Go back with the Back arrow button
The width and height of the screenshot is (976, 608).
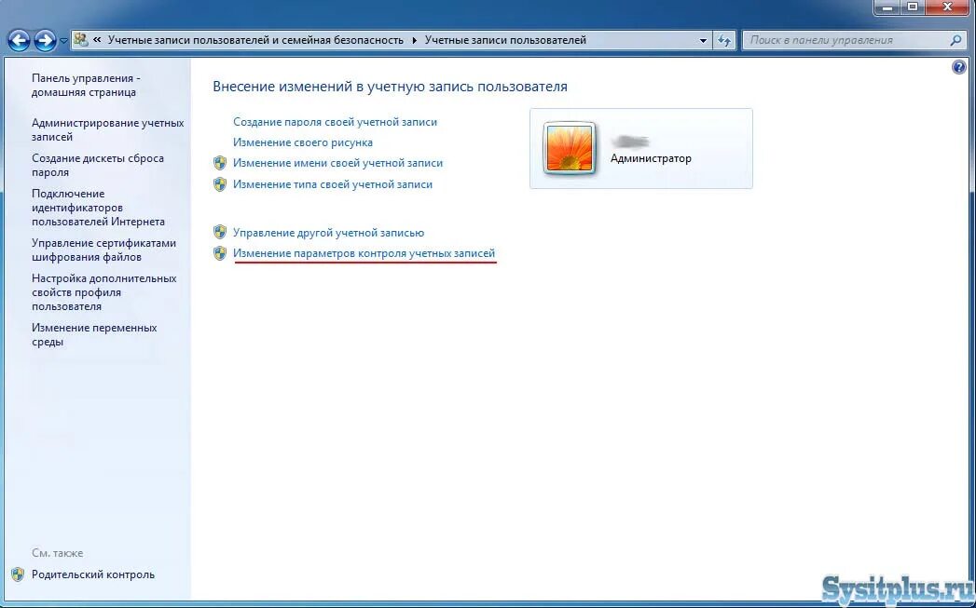pos(20,40)
